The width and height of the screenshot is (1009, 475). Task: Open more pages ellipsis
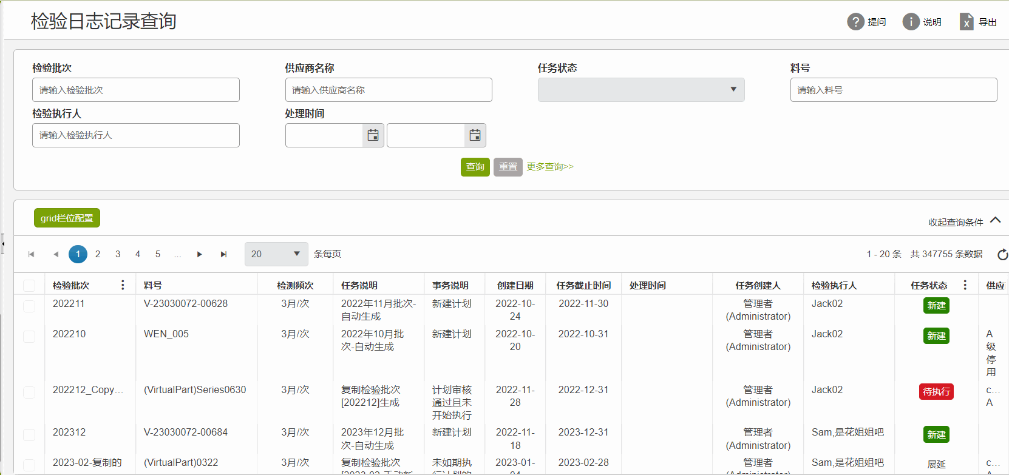point(178,254)
